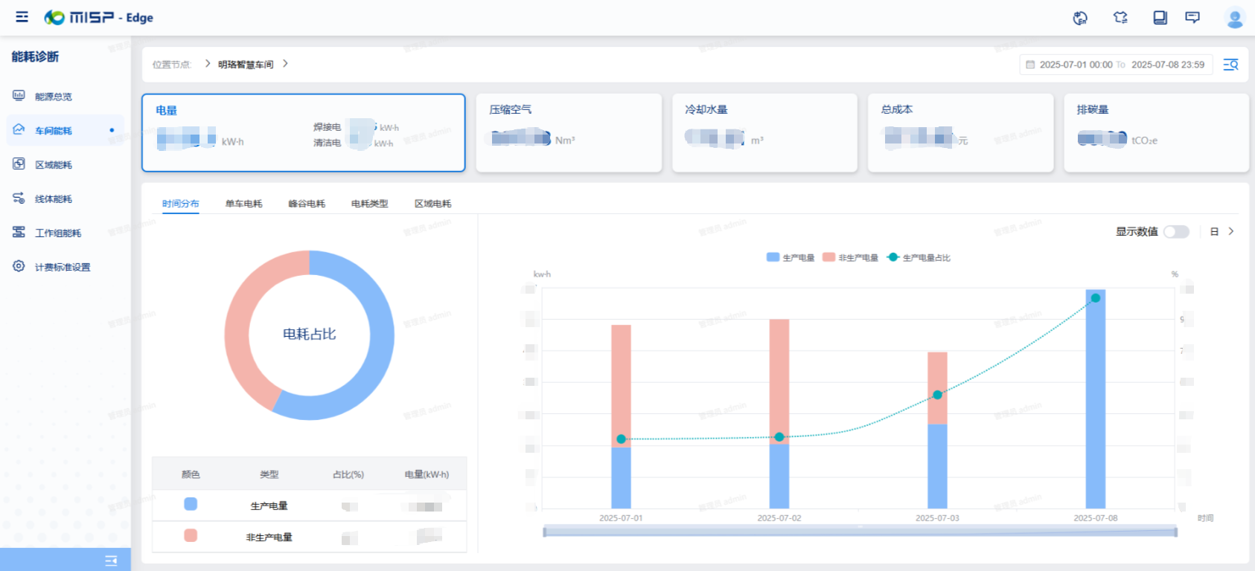
Task: Select the 排碳量 summary card
Action: (1155, 132)
